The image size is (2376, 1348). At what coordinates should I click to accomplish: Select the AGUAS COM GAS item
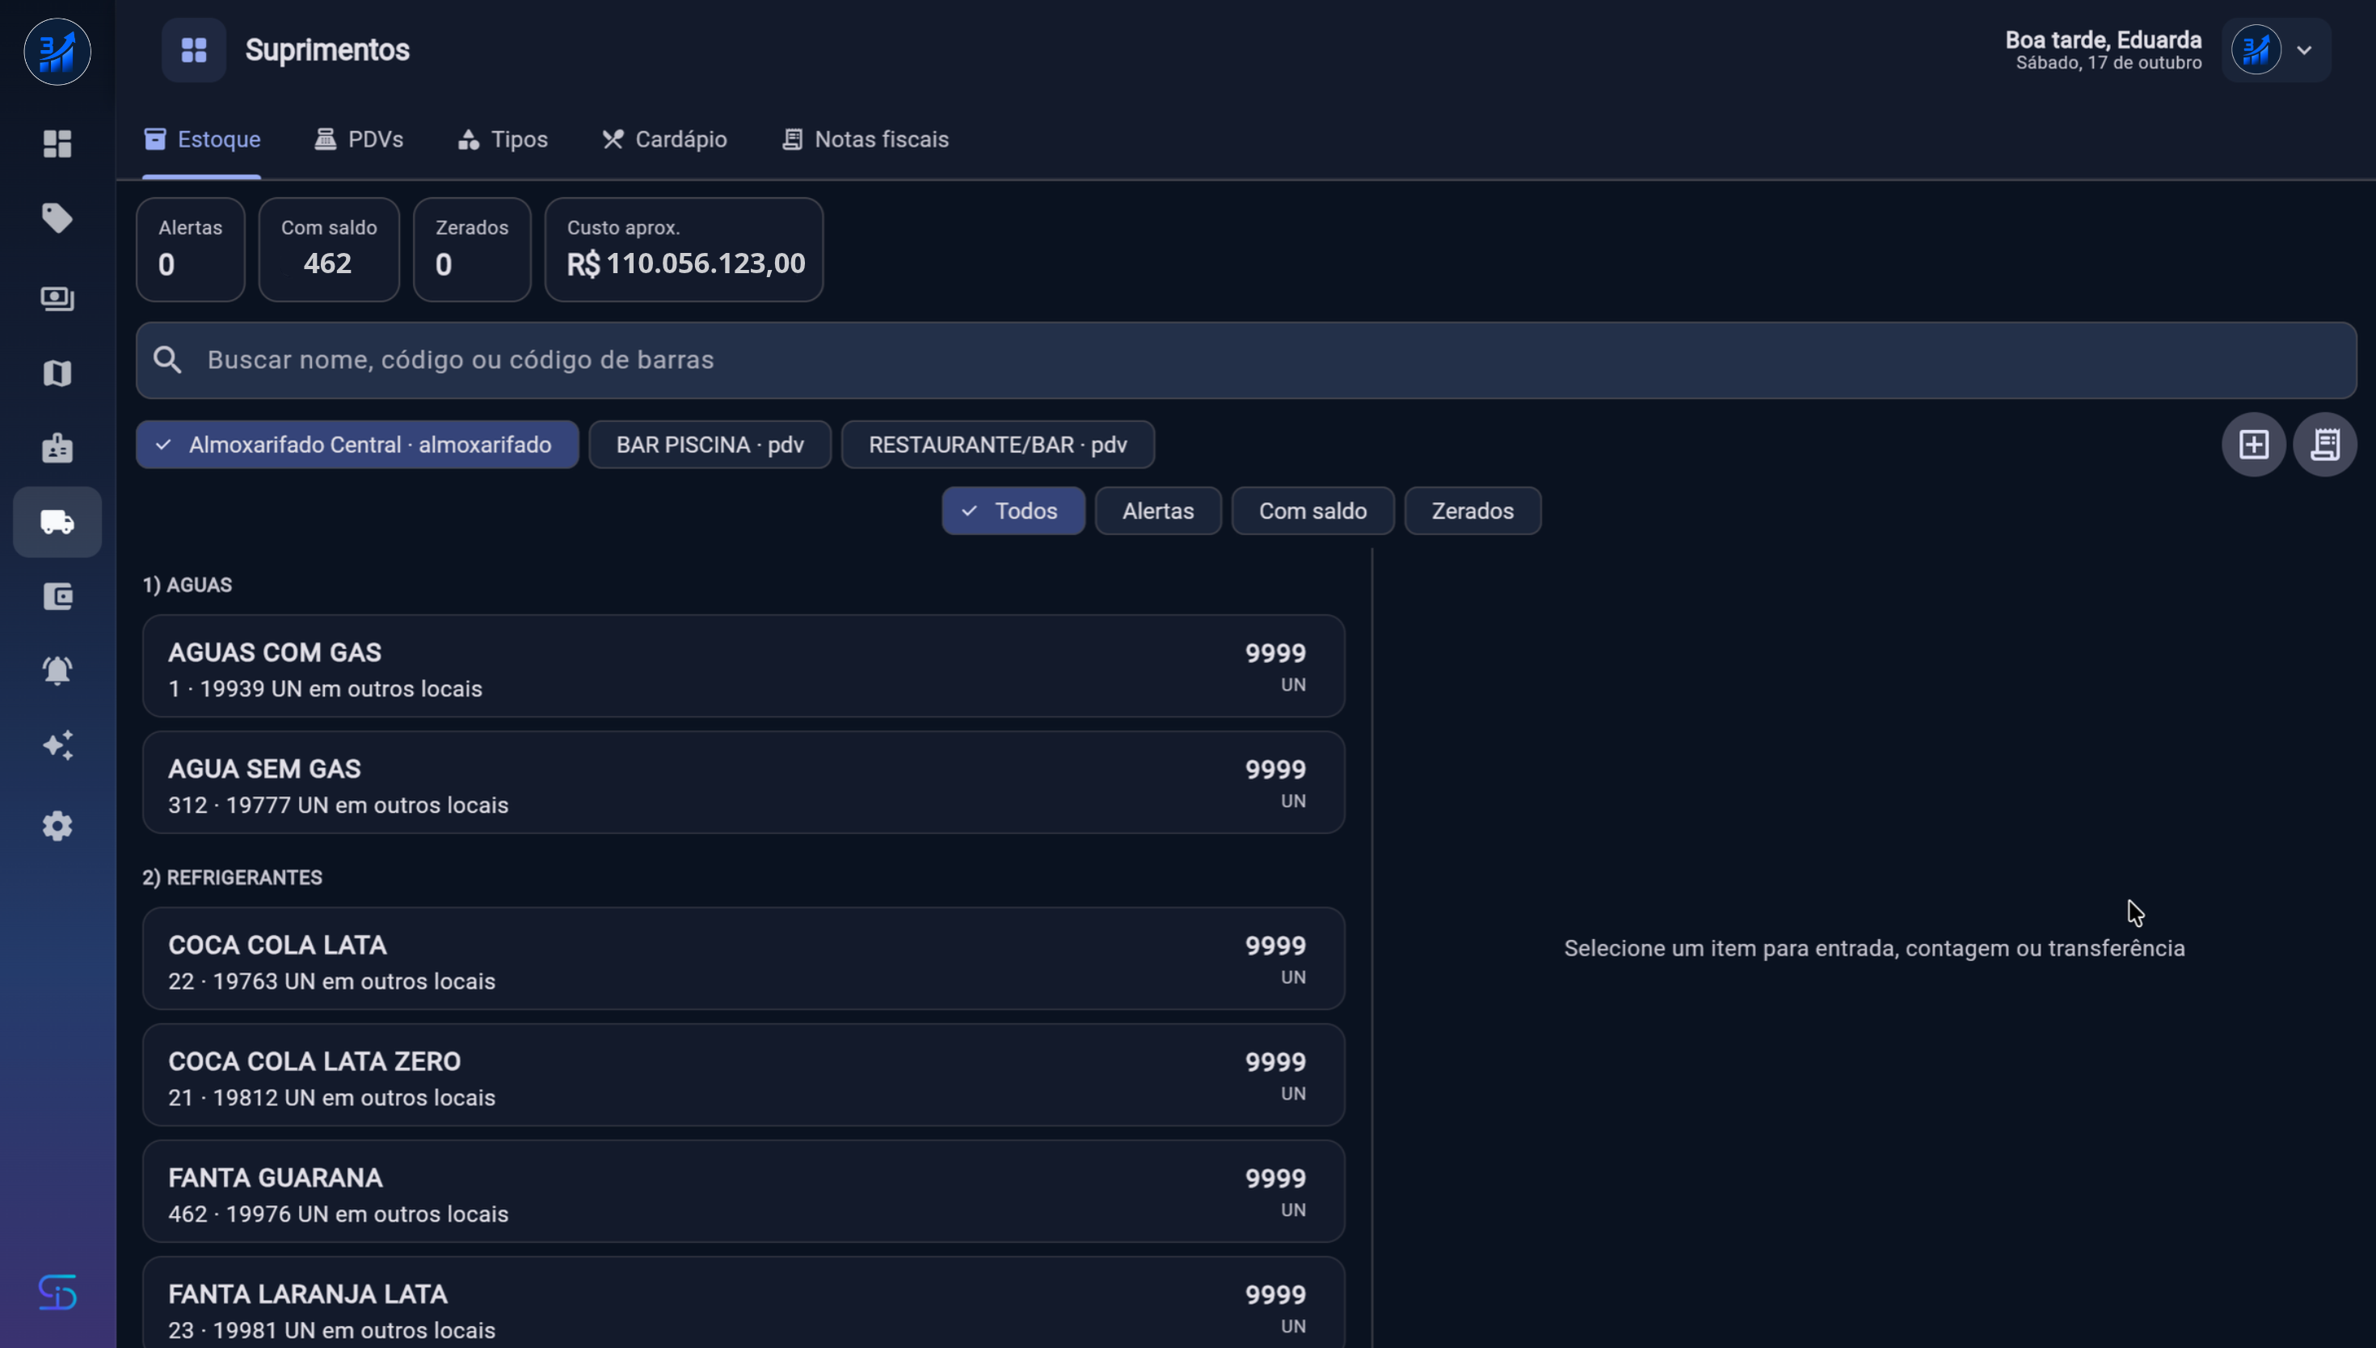click(x=744, y=667)
